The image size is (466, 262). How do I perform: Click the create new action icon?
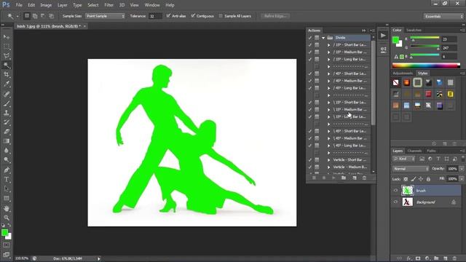(x=355, y=178)
